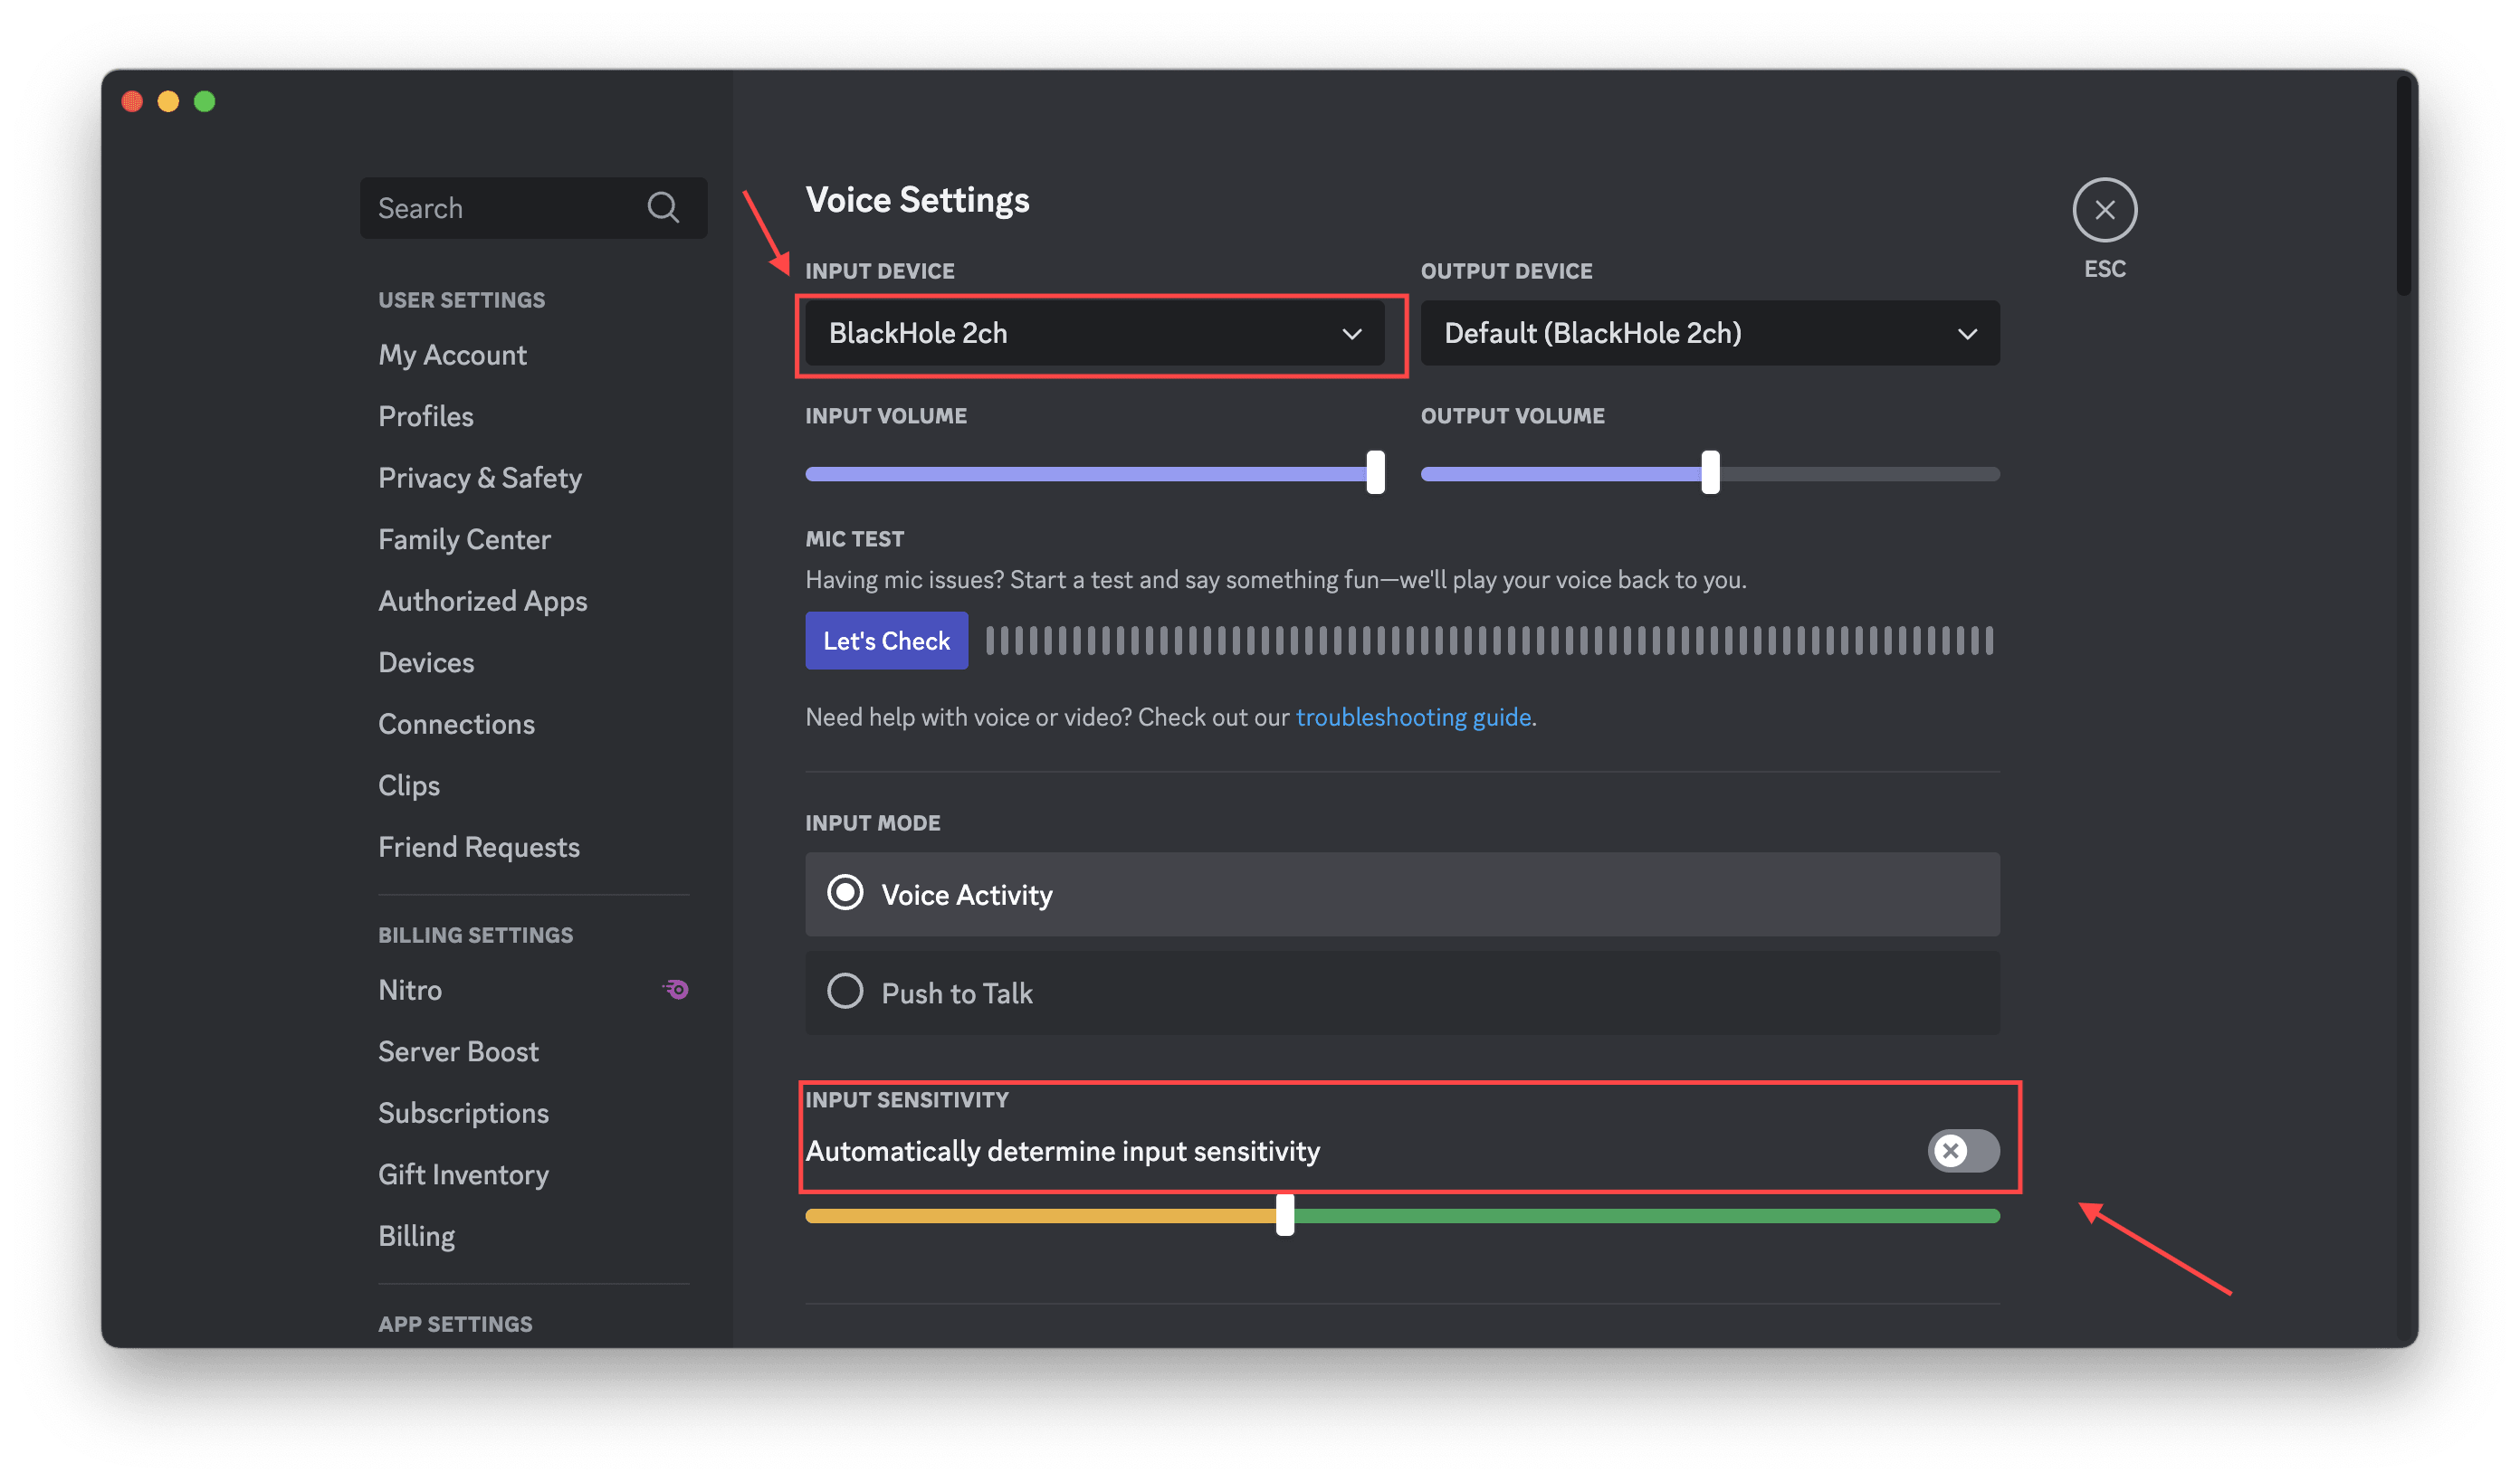
Task: Open the troubleshooting guide link
Action: [x=1413, y=717]
